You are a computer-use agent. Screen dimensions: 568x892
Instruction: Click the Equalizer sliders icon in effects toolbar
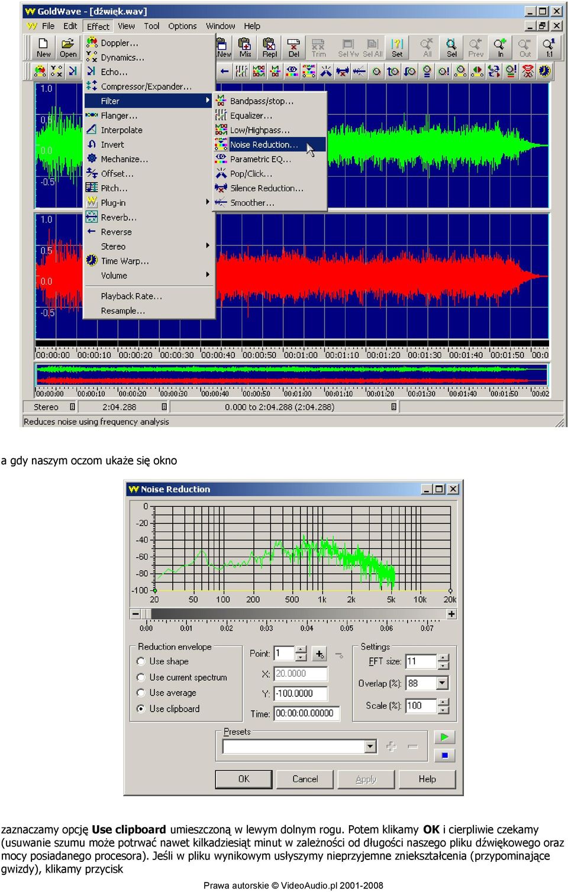point(241,72)
